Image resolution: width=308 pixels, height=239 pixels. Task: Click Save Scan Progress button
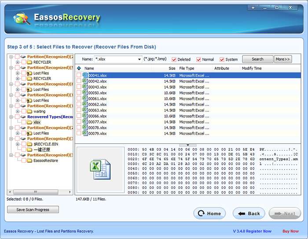click(33, 210)
